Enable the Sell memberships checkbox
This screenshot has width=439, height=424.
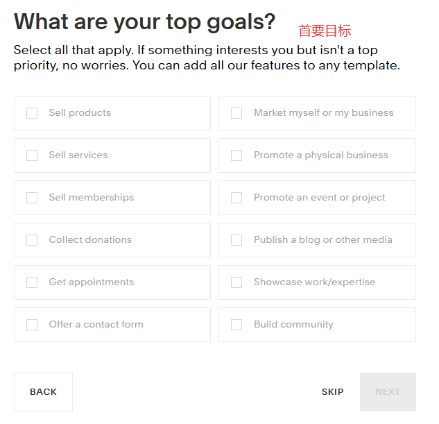point(32,198)
